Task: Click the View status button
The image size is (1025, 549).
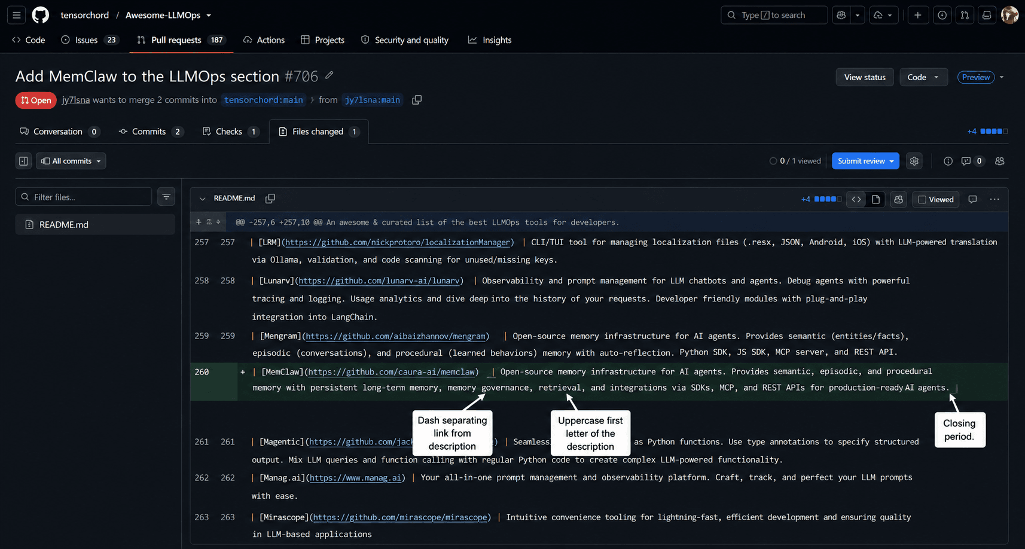Action: point(865,77)
